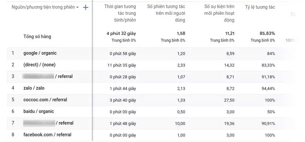Sort by Số sự kiện trên mỗi phiên hoạt động
305x142 pixels.
(x=219, y=13)
